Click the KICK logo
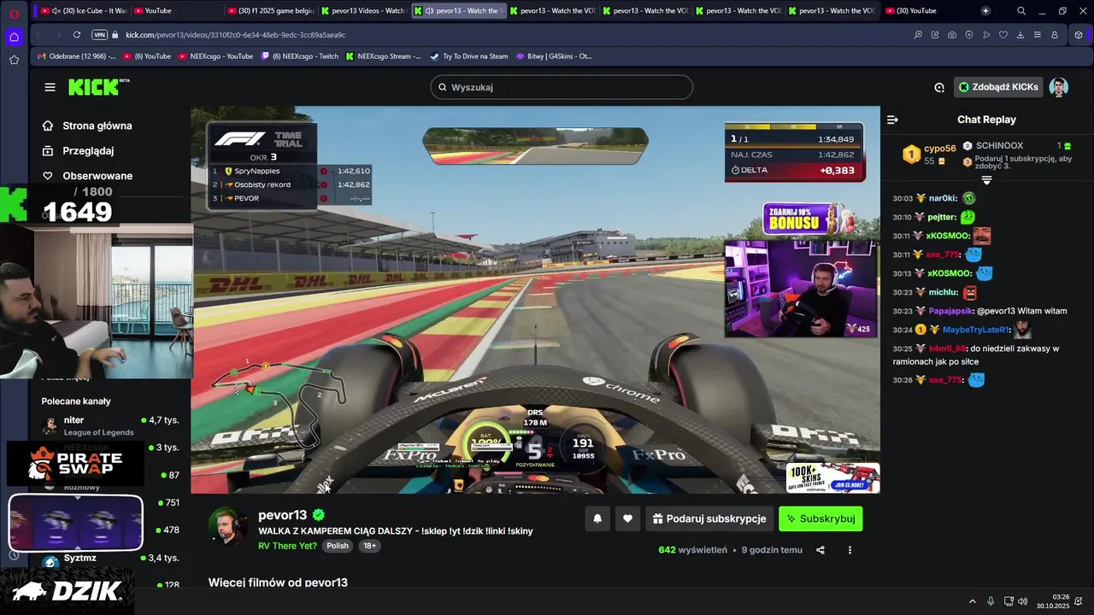 click(98, 87)
